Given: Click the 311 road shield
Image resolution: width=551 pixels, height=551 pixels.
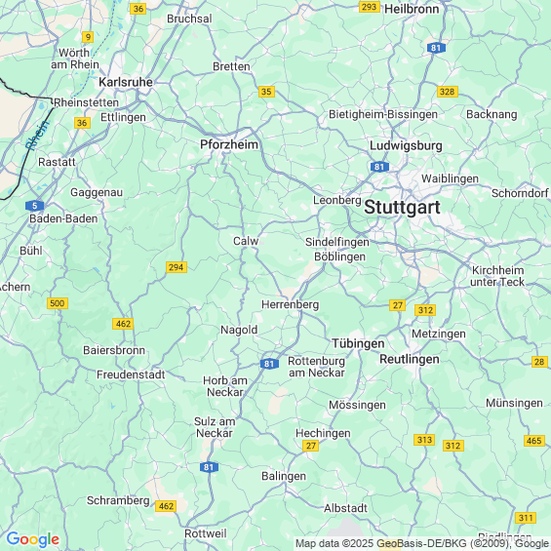Looking at the screenshot, I should pyautogui.click(x=526, y=518).
